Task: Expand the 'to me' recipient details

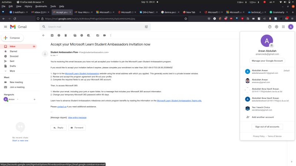Action: pos(57,56)
